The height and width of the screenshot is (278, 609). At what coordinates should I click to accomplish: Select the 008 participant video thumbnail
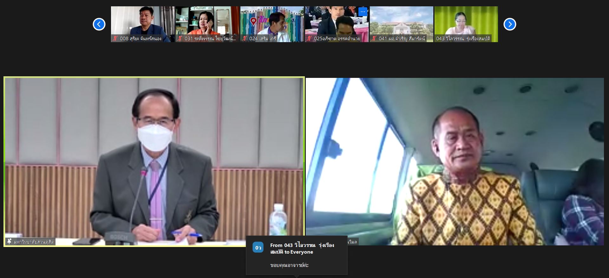142,21
